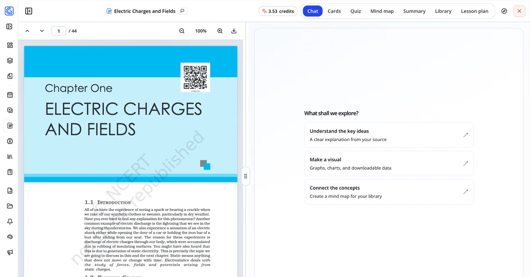Open the stacked layers icon
The width and height of the screenshot is (530, 277).
pos(10,60)
